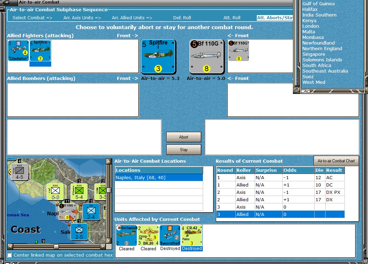
Task: Select Singapore in the list
Action: pyautogui.click(x=314, y=54)
